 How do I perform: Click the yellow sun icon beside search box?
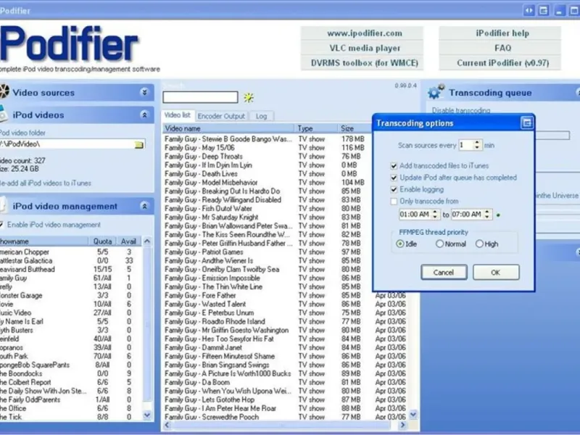coord(249,98)
